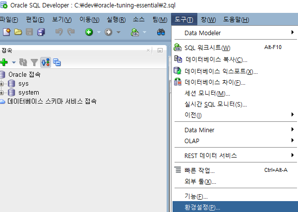
Task: Close the 접속 panel with X
Action: pyautogui.click(x=148, y=51)
